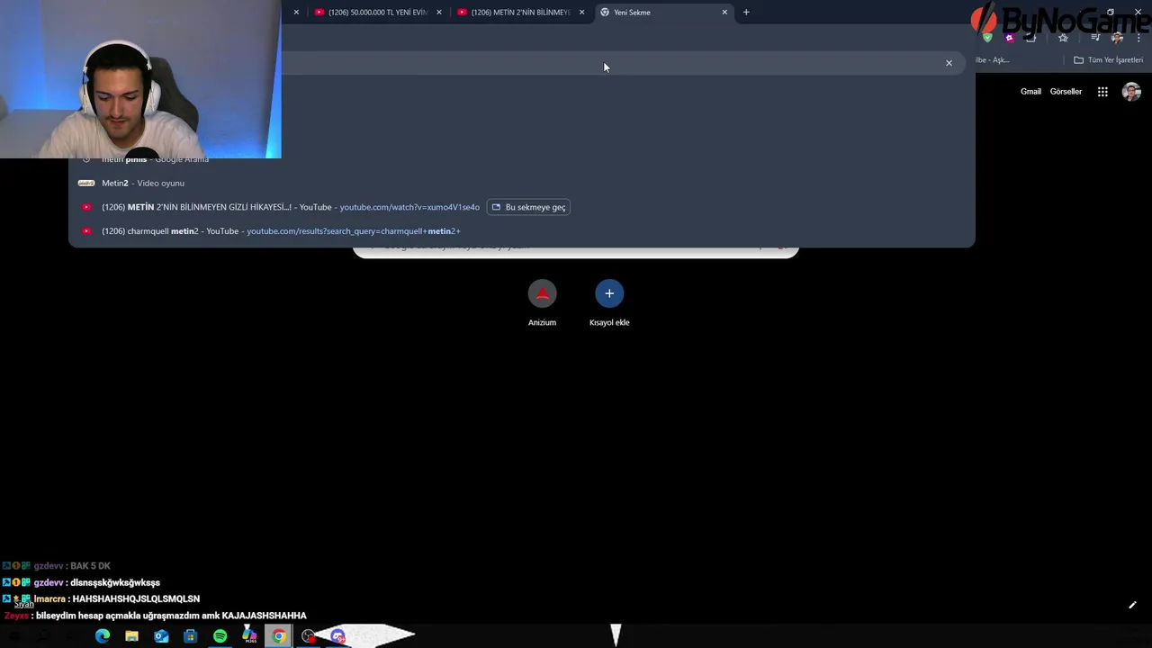This screenshot has width=1152, height=648.
Task: Bookmark this page with the star icon
Action: [1063, 38]
